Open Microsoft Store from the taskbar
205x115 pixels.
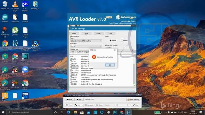82,112
